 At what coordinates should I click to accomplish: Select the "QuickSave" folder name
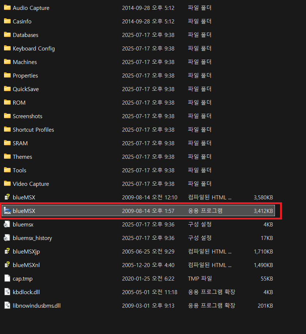tap(26, 89)
